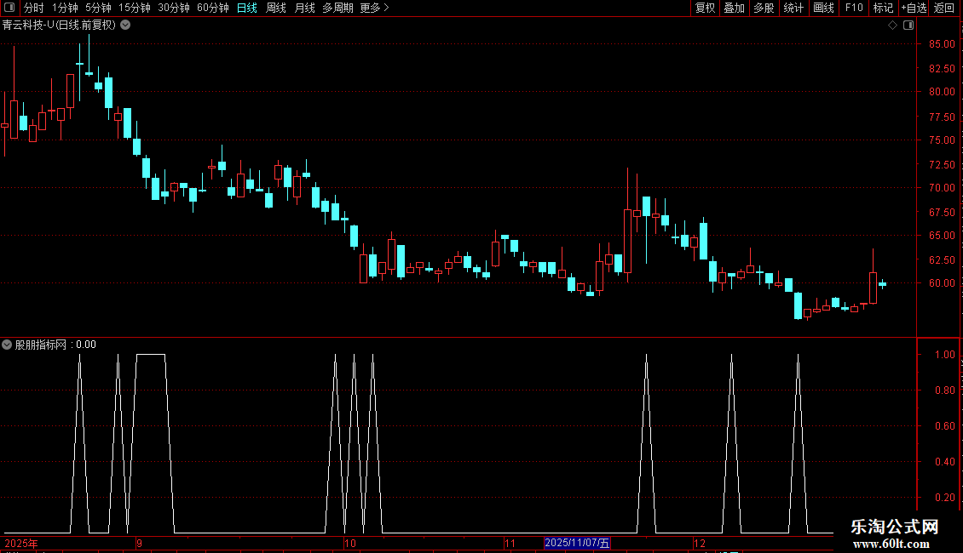Image resolution: width=963 pixels, height=553 pixels.
Task: Select the 60分钟 period
Action: pyautogui.click(x=213, y=8)
